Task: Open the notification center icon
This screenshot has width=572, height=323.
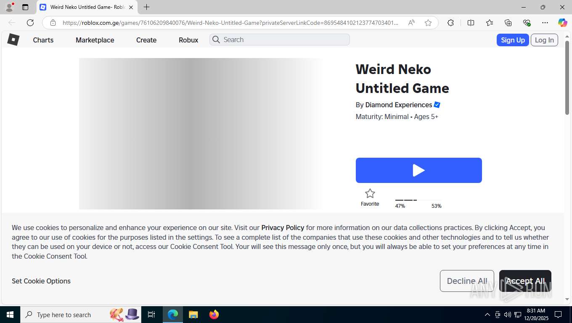Action: pyautogui.click(x=558, y=315)
